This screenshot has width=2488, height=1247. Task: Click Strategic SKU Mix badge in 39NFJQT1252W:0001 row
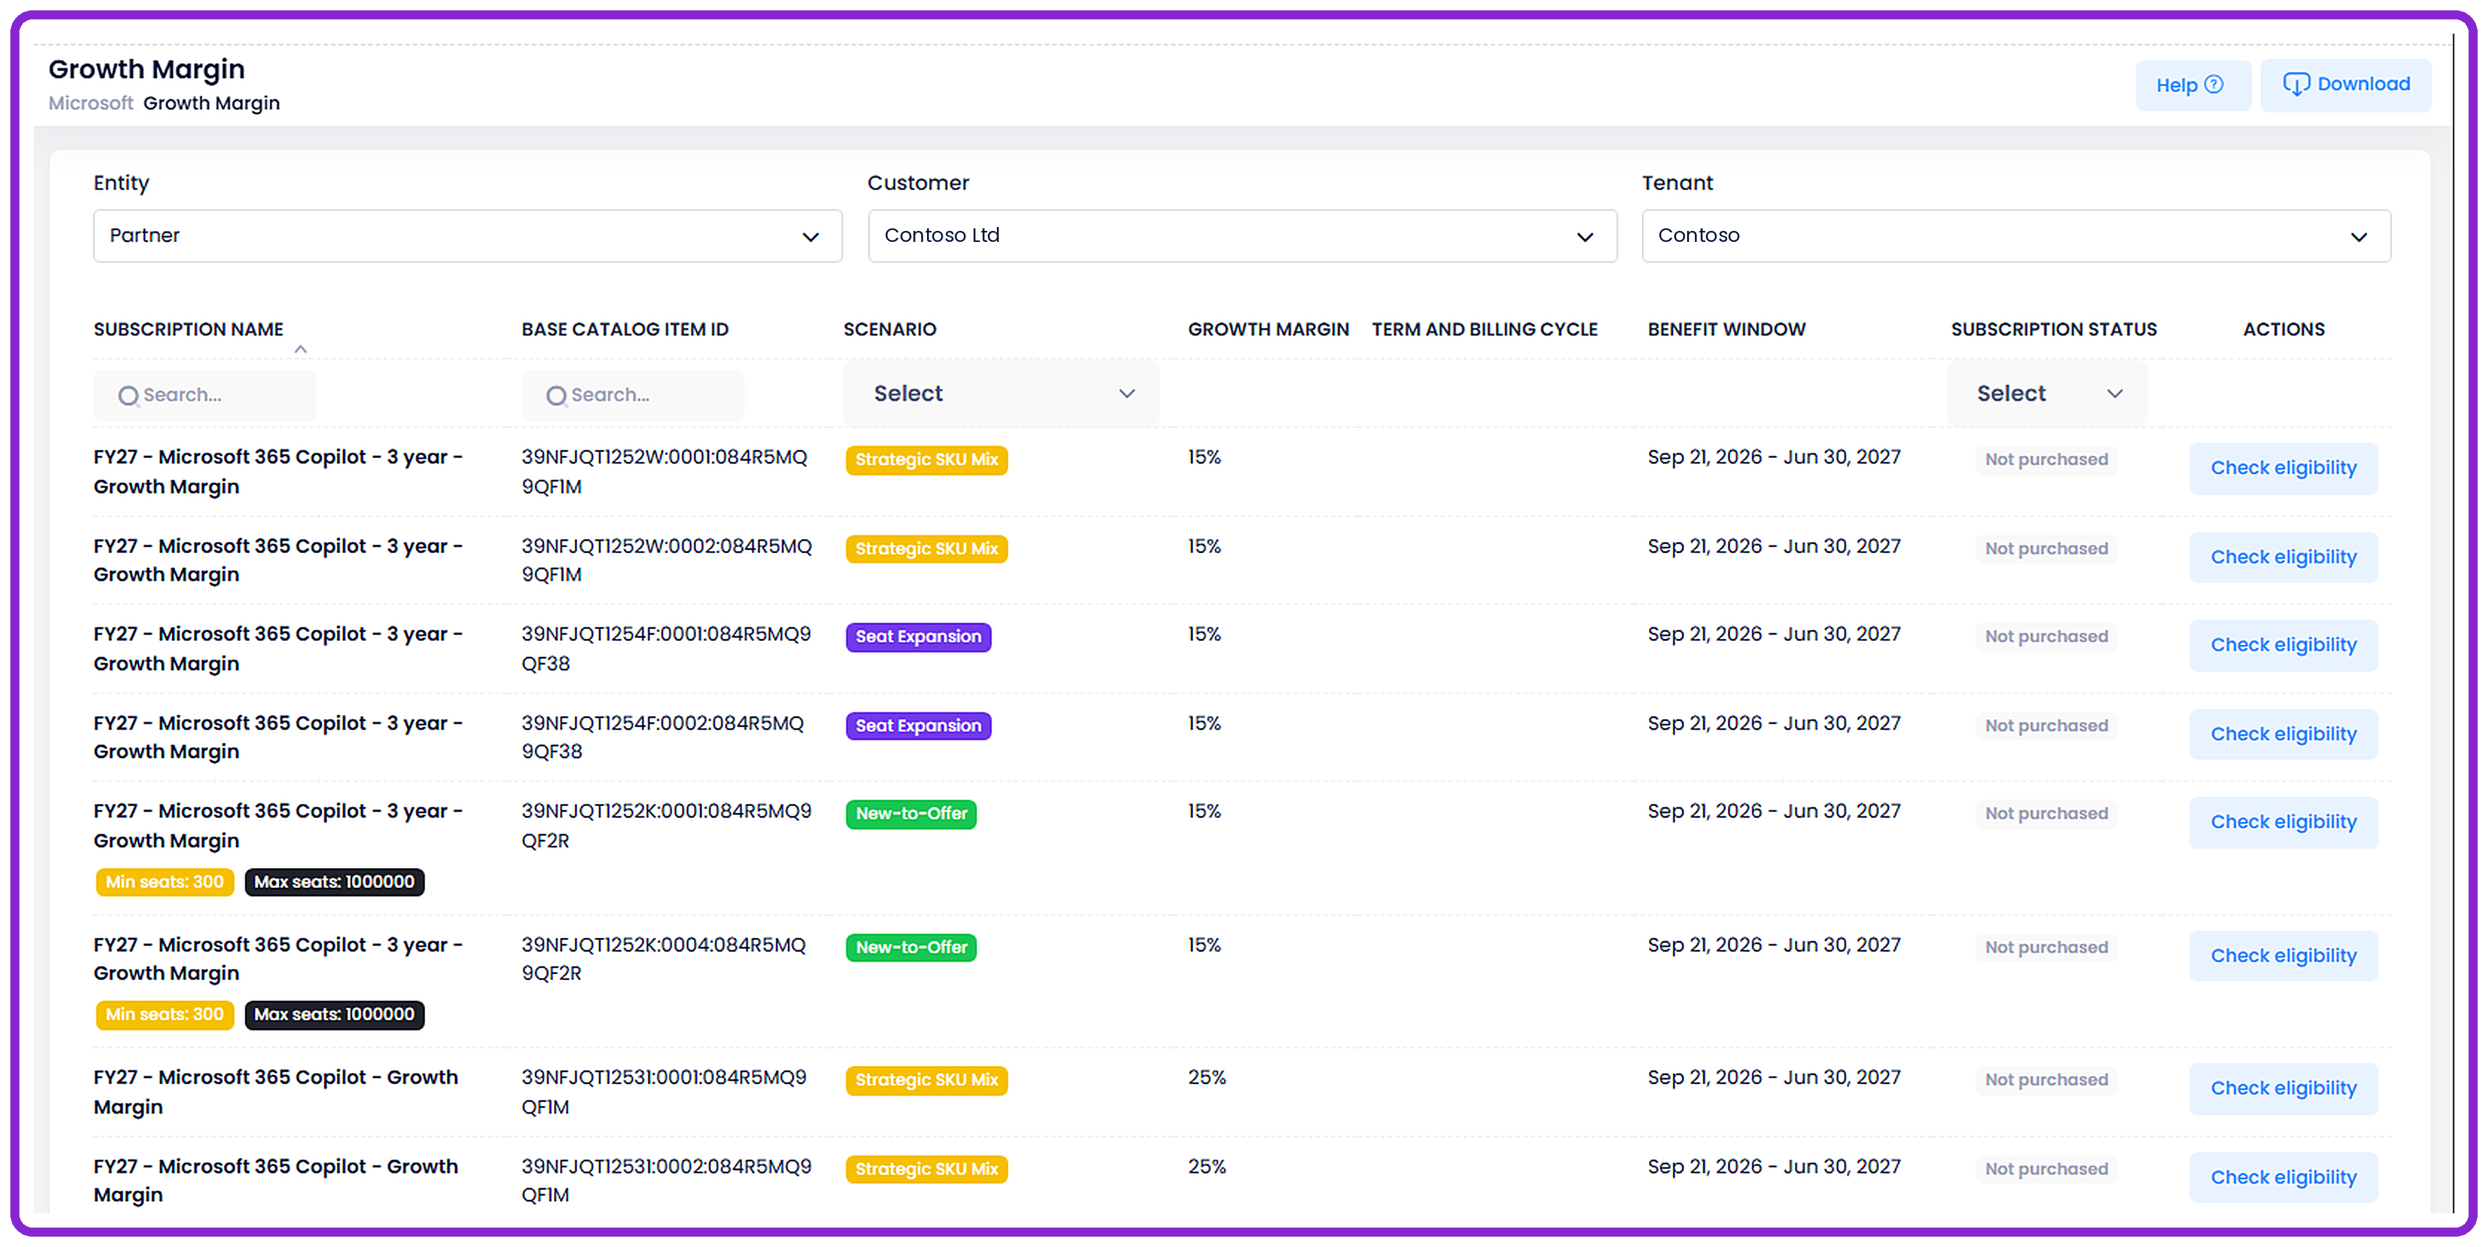pos(926,460)
